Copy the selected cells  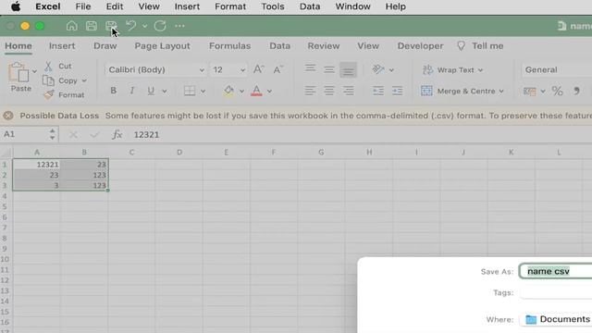tap(60, 80)
